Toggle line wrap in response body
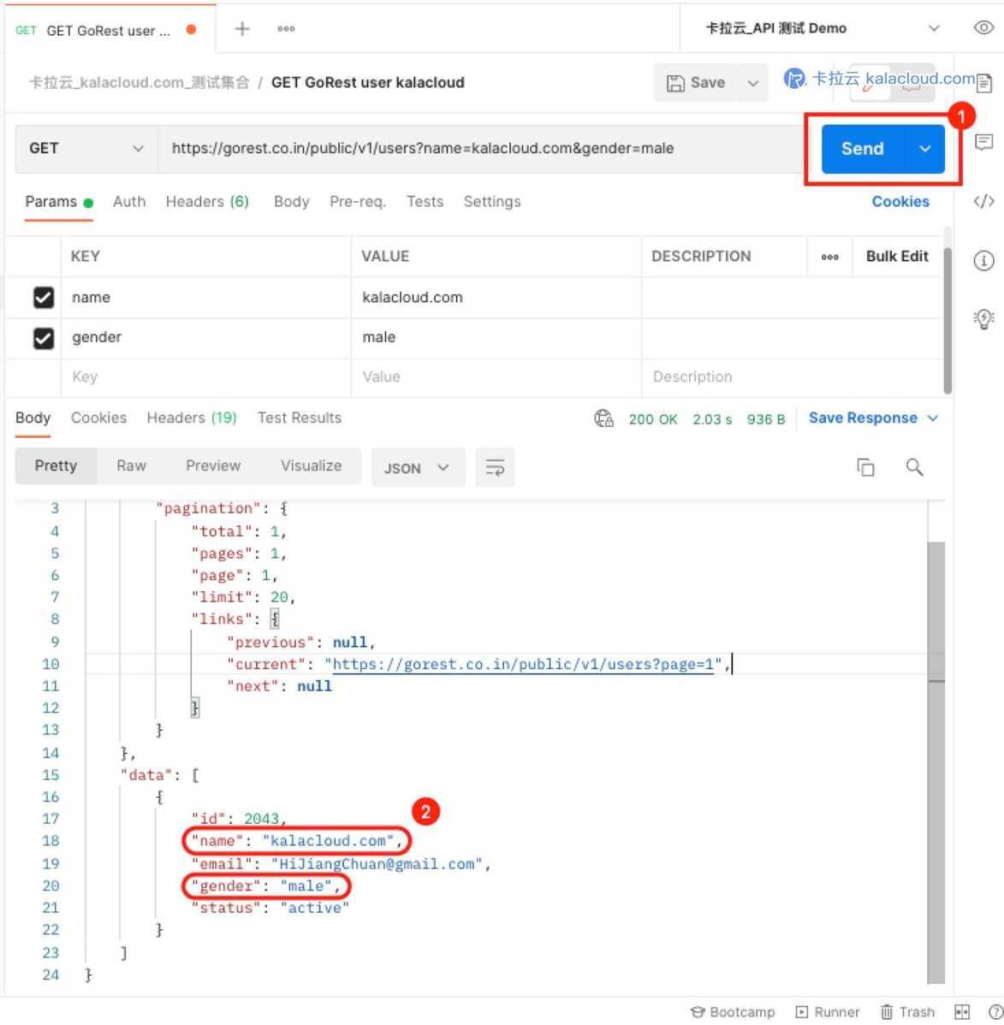This screenshot has height=1025, width=1004. [495, 468]
